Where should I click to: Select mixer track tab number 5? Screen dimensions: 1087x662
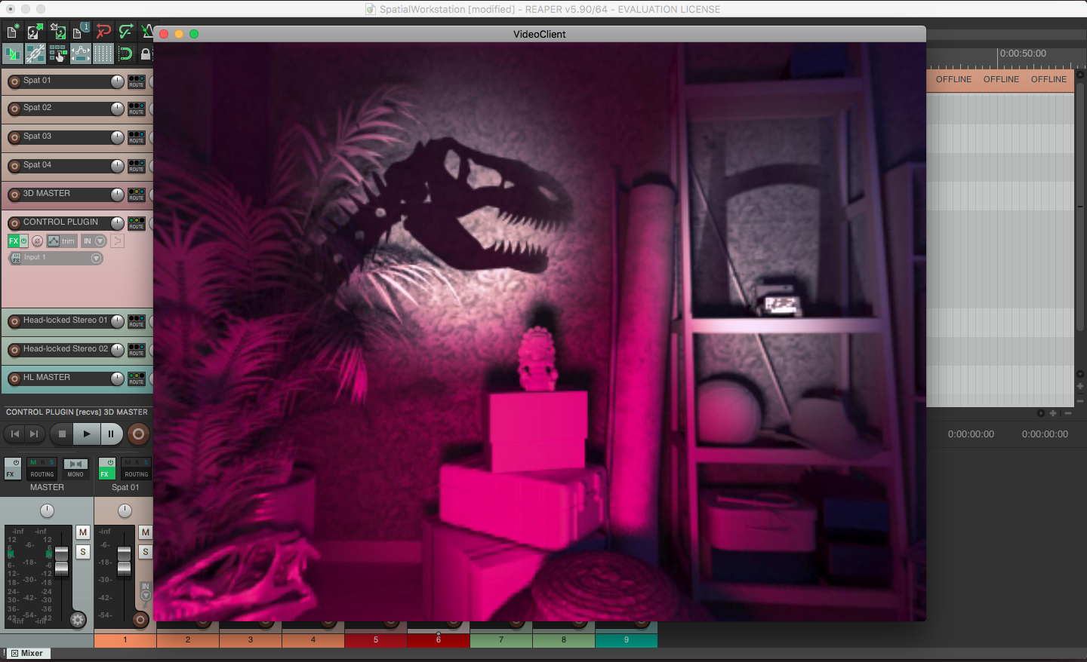coord(376,640)
